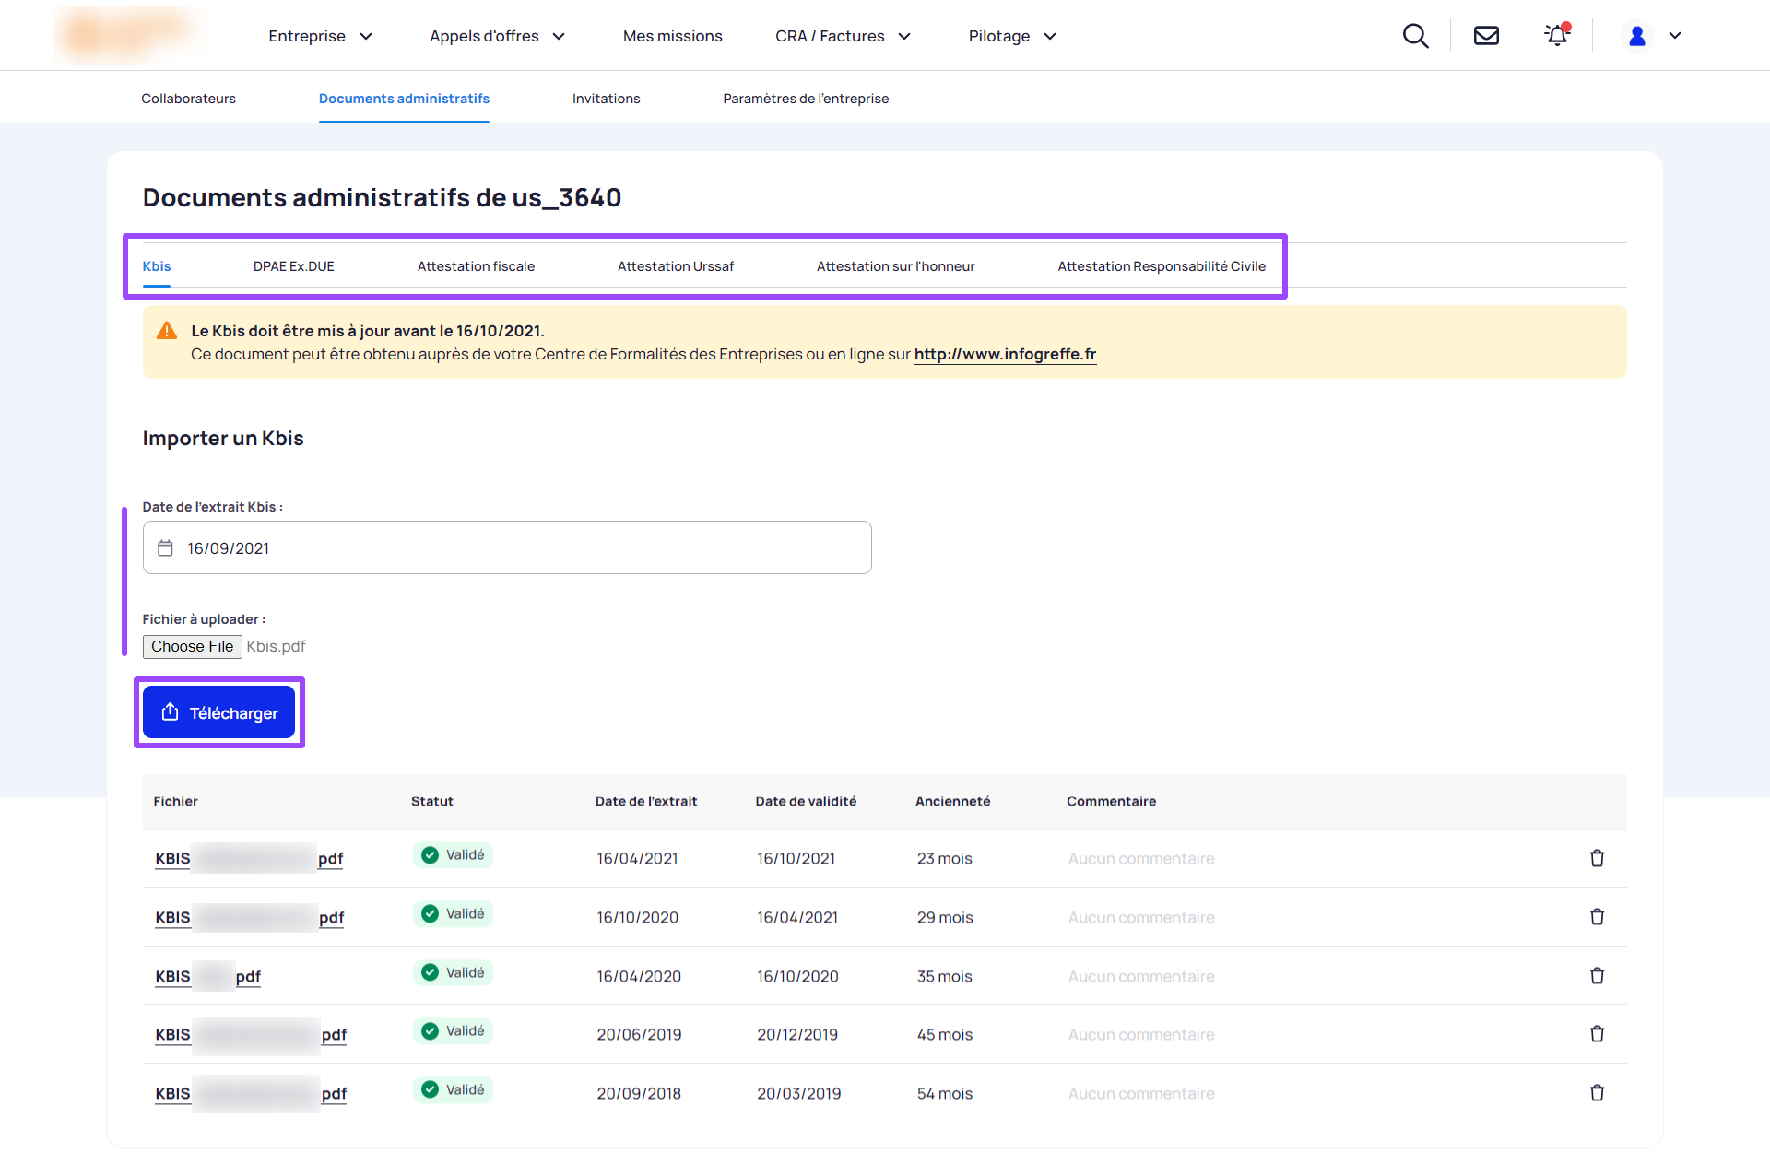Click Validé status in 29 mois row
The image size is (1770, 1176).
coord(453,914)
